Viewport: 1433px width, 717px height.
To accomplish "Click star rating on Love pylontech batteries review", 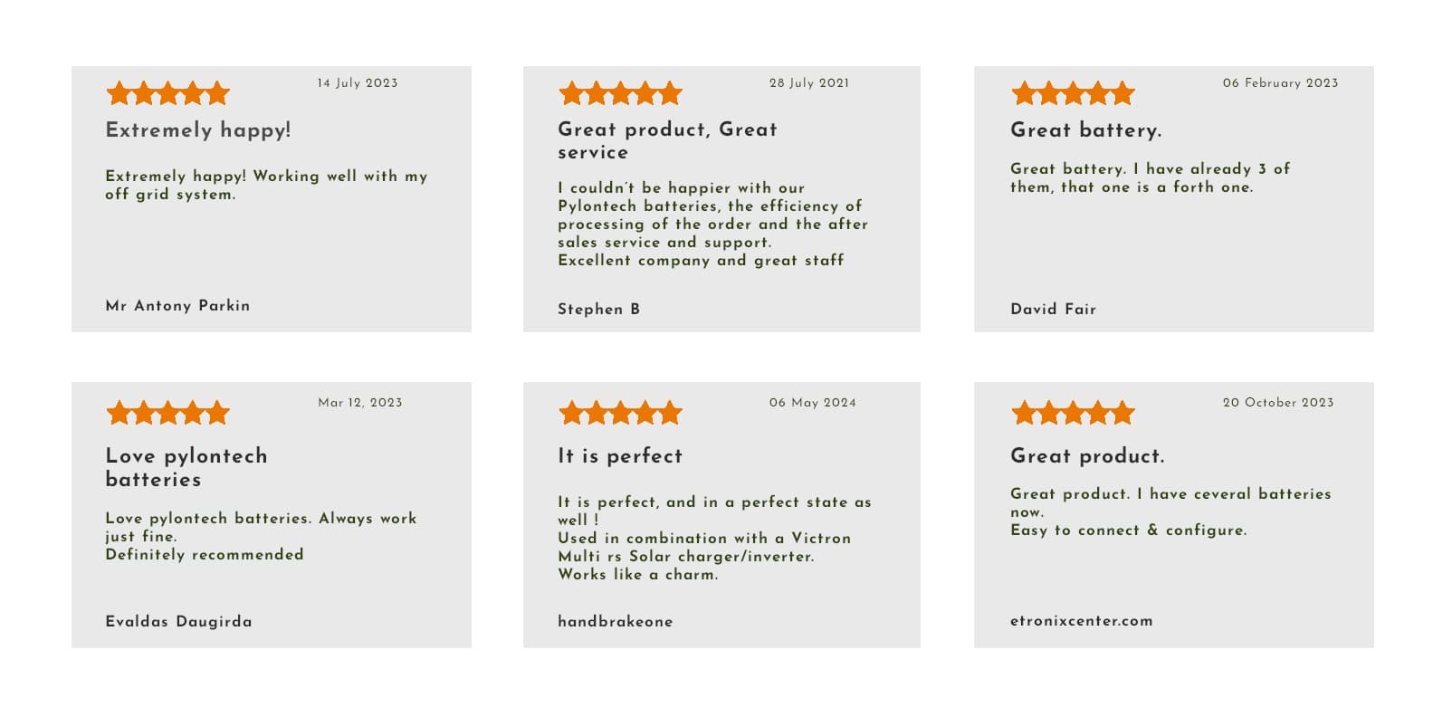I will tap(167, 413).
